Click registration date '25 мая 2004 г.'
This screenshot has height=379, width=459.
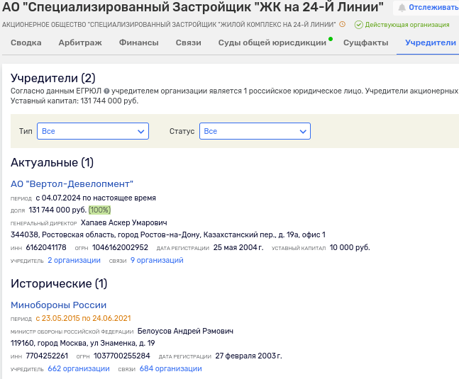238,247
